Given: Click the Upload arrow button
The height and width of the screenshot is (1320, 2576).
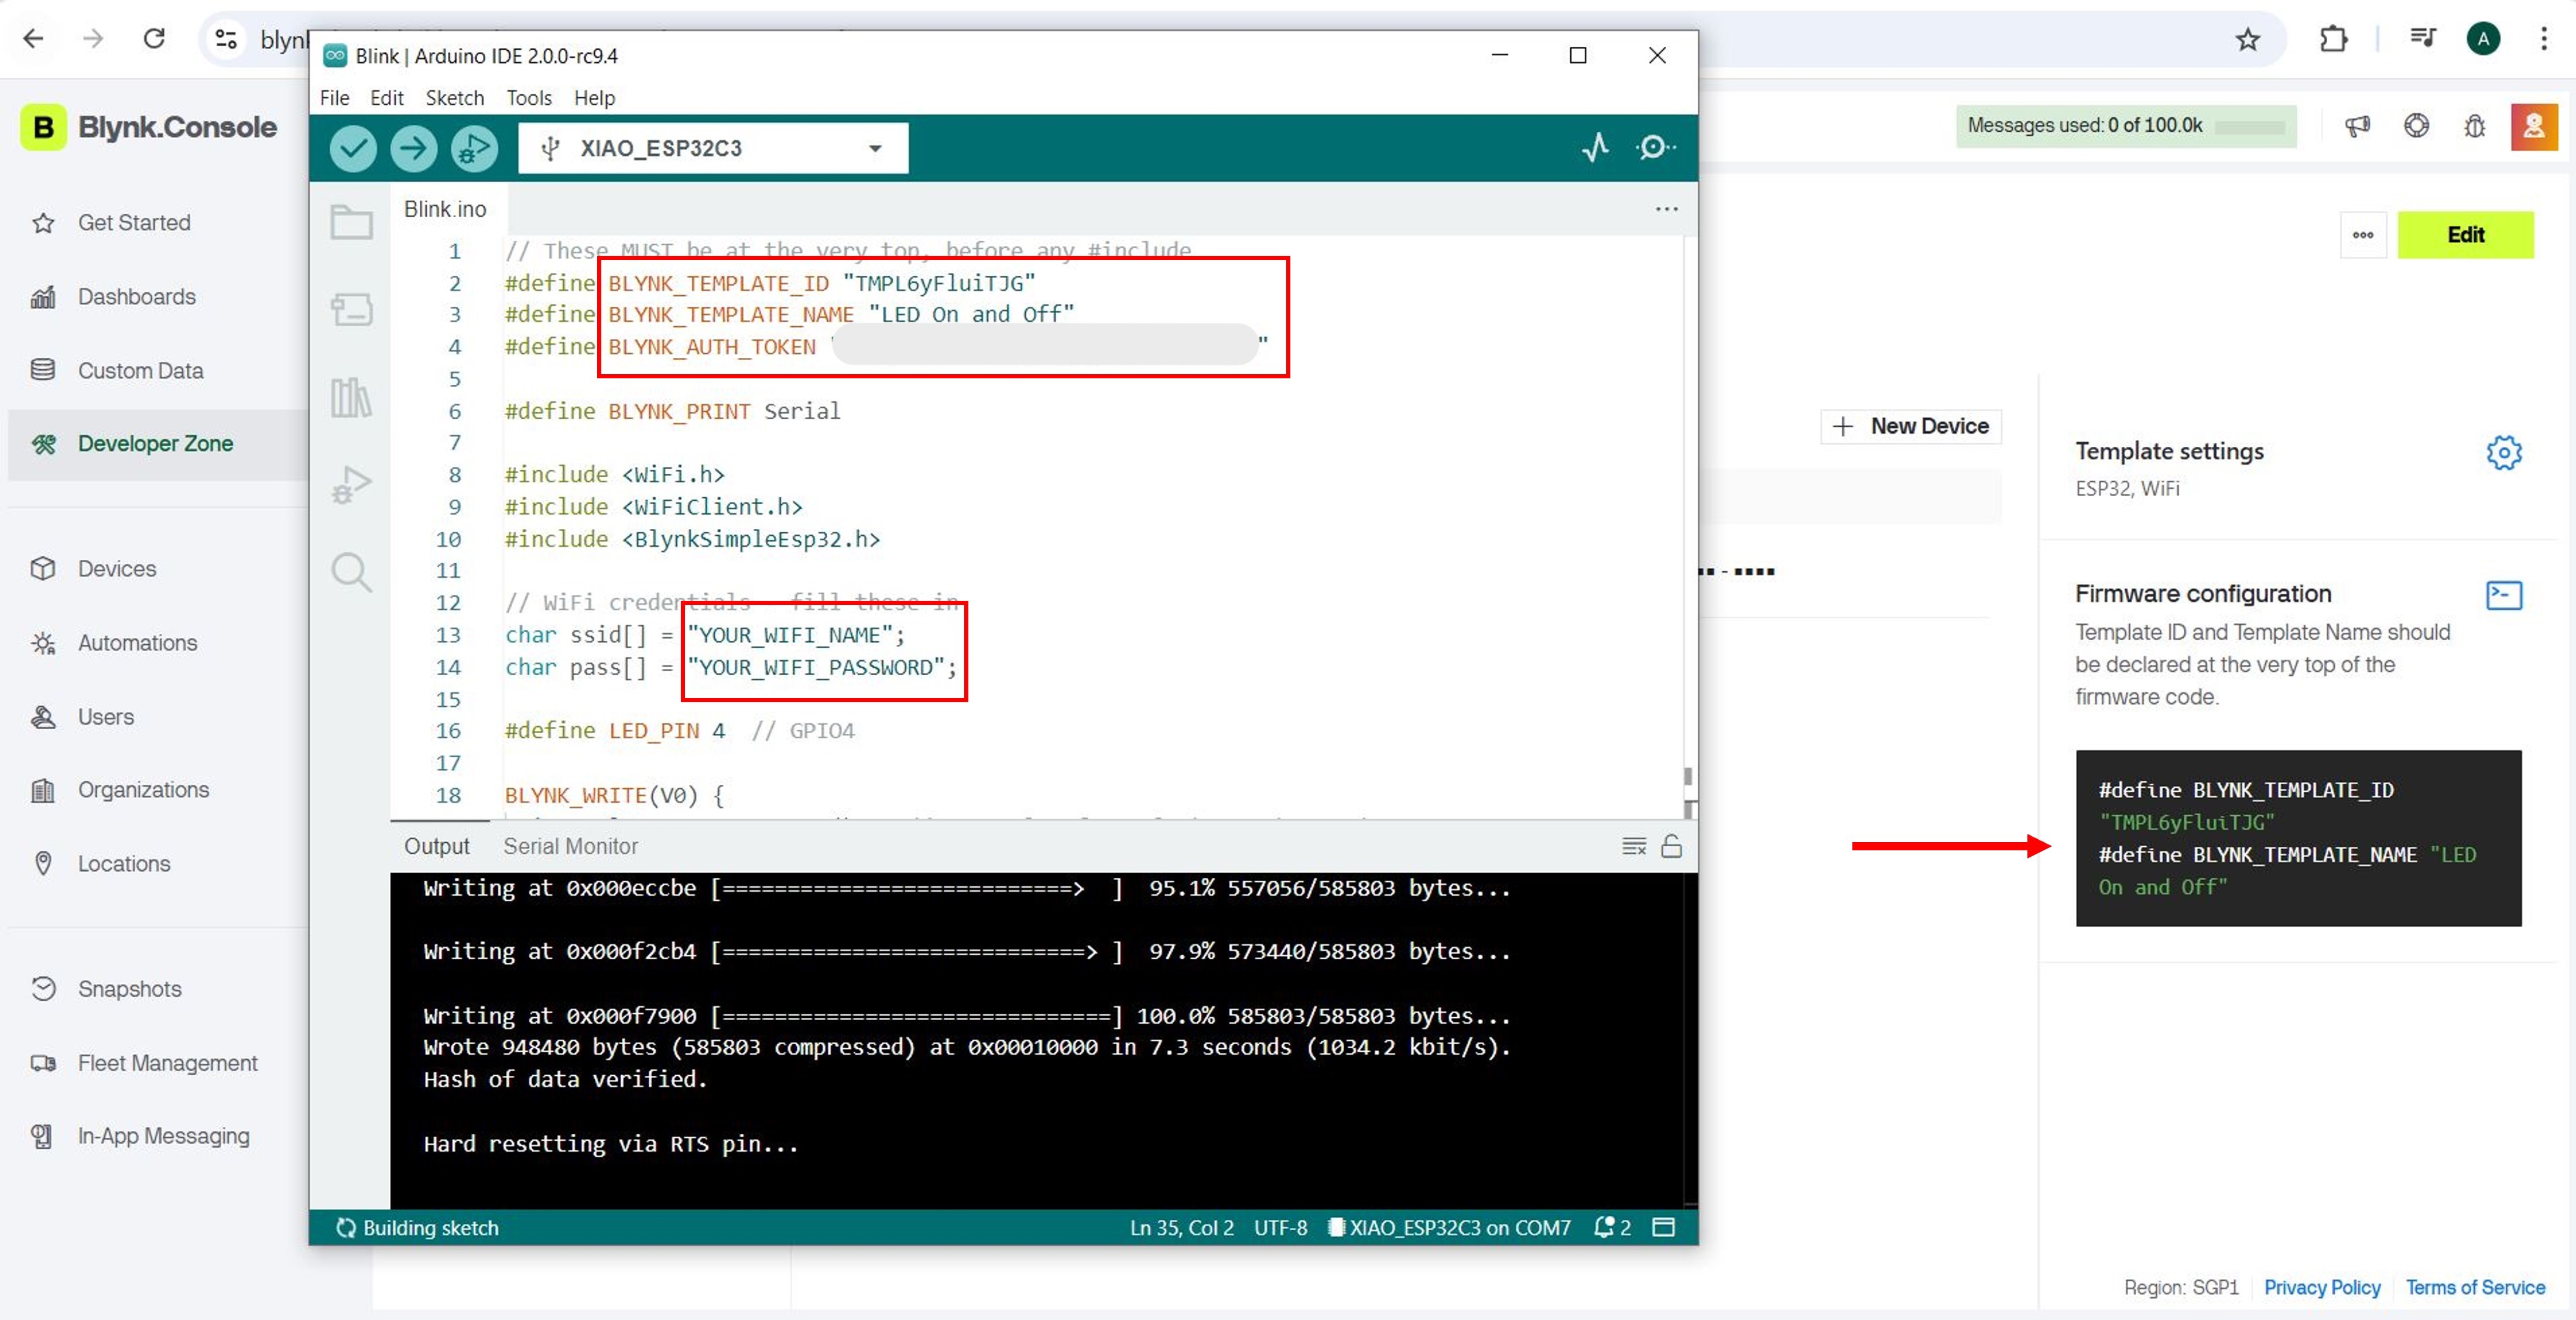Looking at the screenshot, I should coord(413,148).
